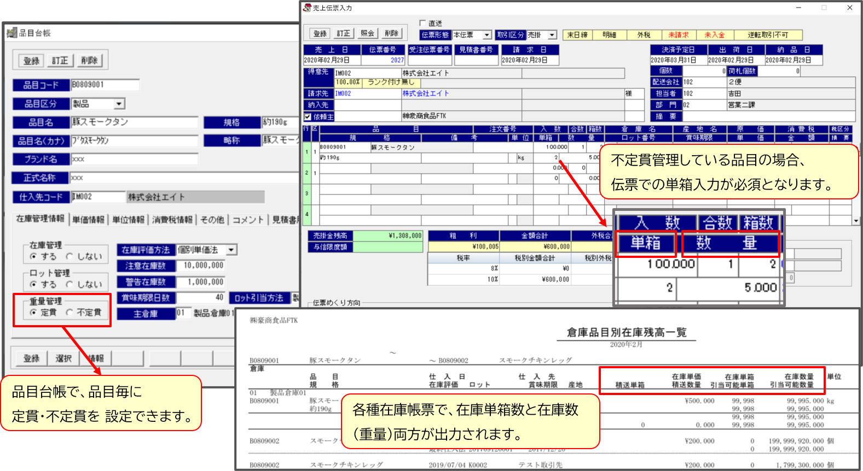863x471 pixels.
Task: Click 登録 button in 売上伝票入力
Action: pos(320,34)
